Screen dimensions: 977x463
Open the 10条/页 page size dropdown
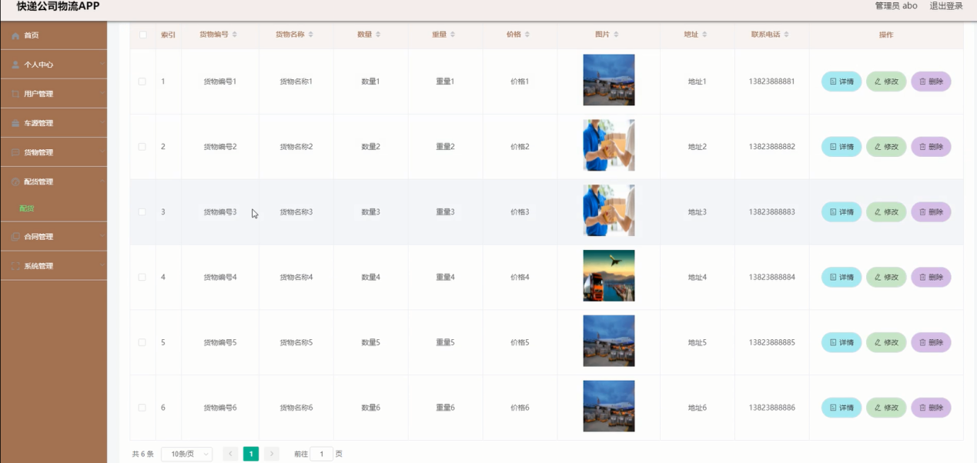(x=186, y=454)
